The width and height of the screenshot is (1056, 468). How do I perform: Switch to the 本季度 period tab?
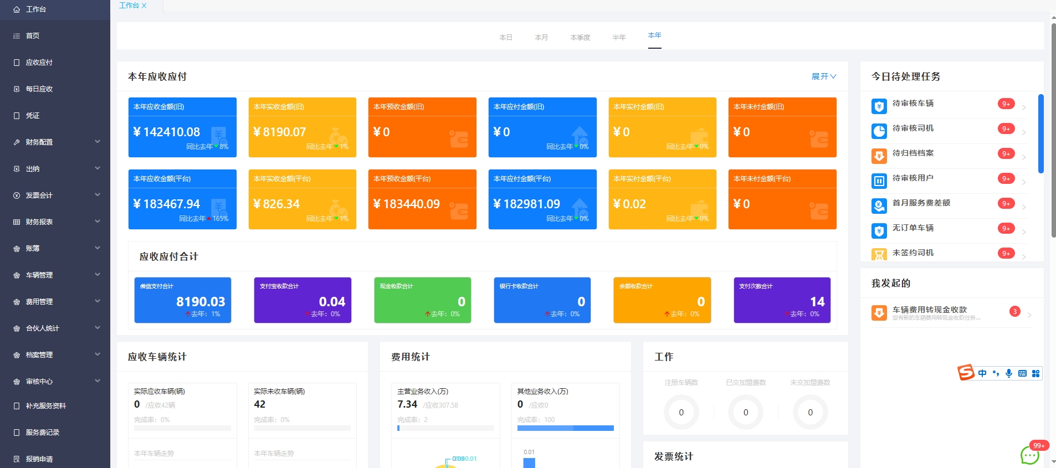(x=580, y=38)
